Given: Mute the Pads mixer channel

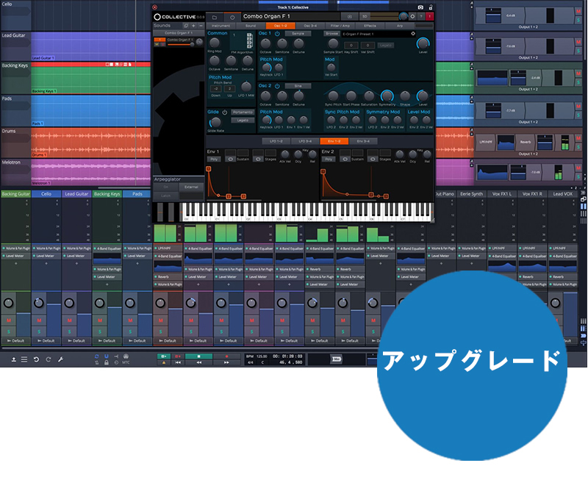Looking at the screenshot, I should [x=130, y=320].
